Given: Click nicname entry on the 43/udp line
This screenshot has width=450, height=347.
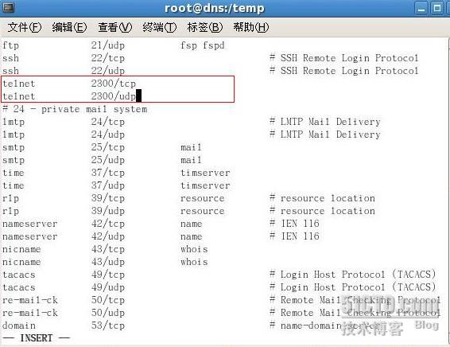Looking at the screenshot, I should tap(21, 262).
